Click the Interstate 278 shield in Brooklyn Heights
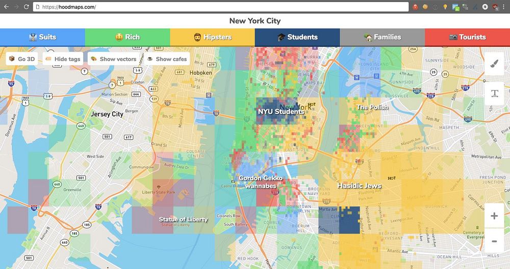 [275, 192]
